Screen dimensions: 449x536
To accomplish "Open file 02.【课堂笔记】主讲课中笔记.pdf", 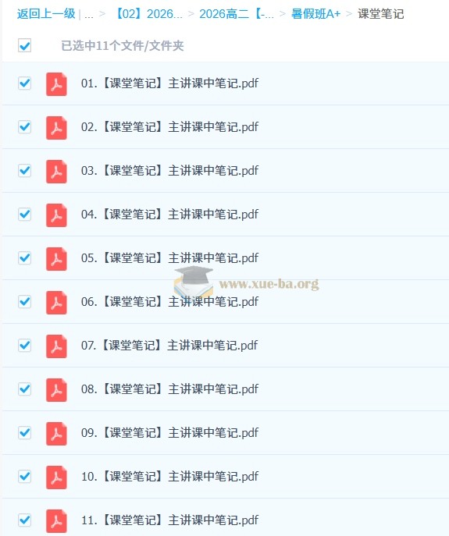I will point(169,127).
